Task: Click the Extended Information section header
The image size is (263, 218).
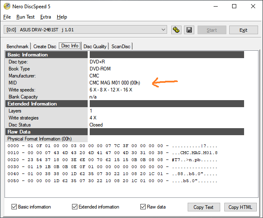Action: click(47, 104)
